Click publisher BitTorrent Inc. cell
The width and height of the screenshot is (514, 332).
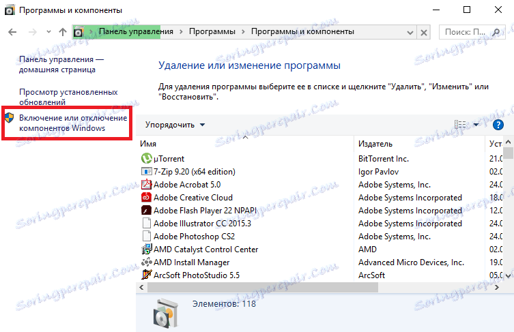click(x=384, y=159)
